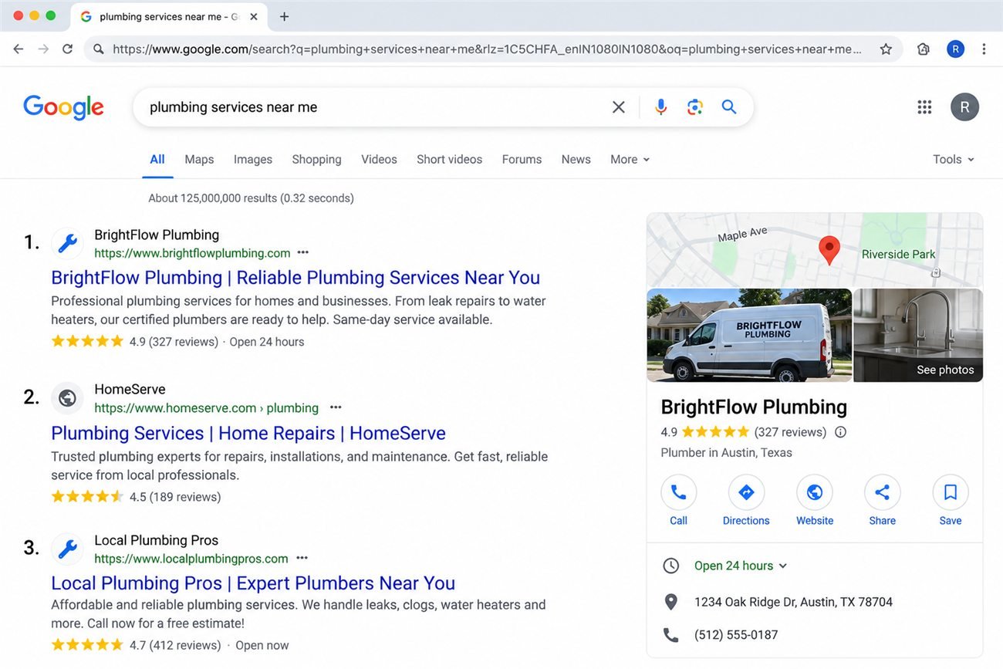Click the 4.7 (412 reviews) rating
Viewport: 1003px width, 669px height.
coord(136,645)
